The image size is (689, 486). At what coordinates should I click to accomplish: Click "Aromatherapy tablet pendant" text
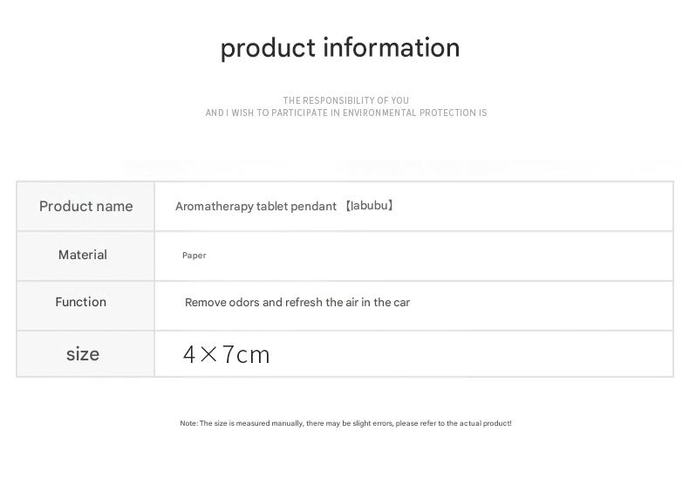256,207
